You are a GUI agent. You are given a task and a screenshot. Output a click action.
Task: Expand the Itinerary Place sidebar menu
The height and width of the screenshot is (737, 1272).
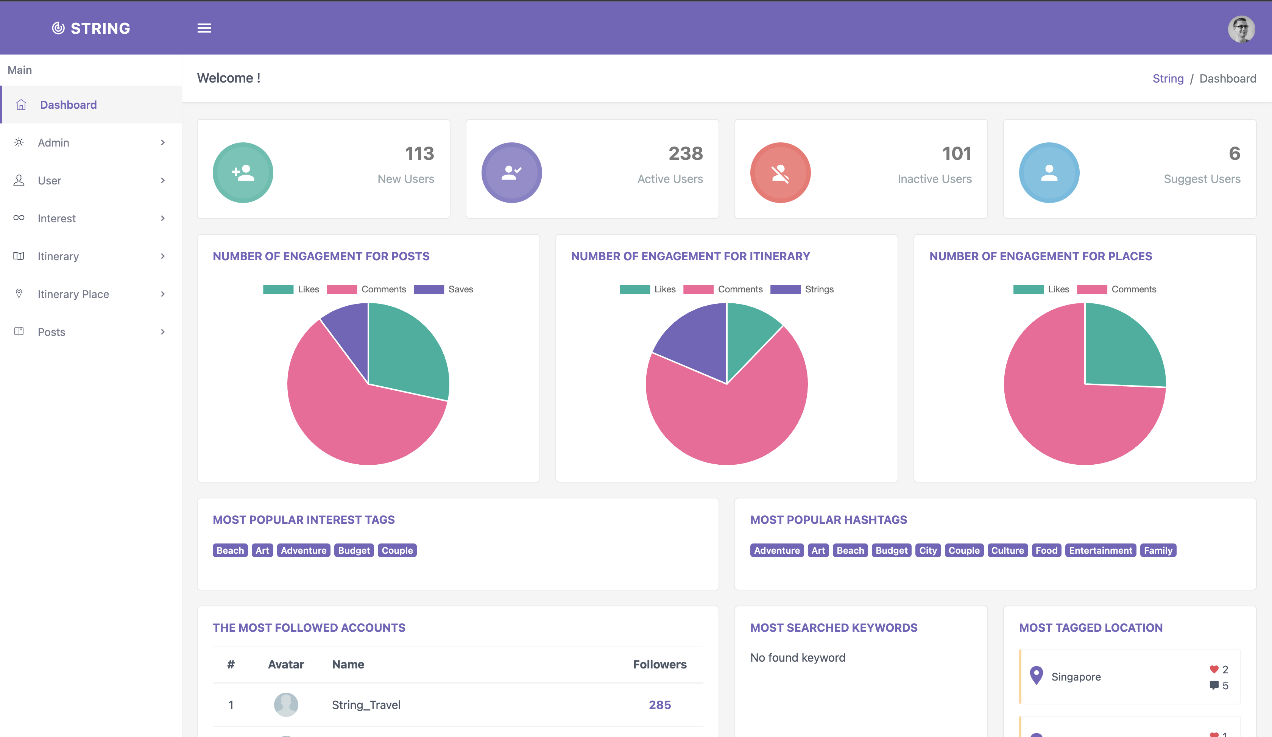point(91,294)
